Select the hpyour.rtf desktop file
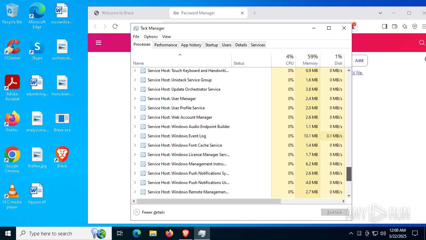 pyautogui.click(x=37, y=194)
